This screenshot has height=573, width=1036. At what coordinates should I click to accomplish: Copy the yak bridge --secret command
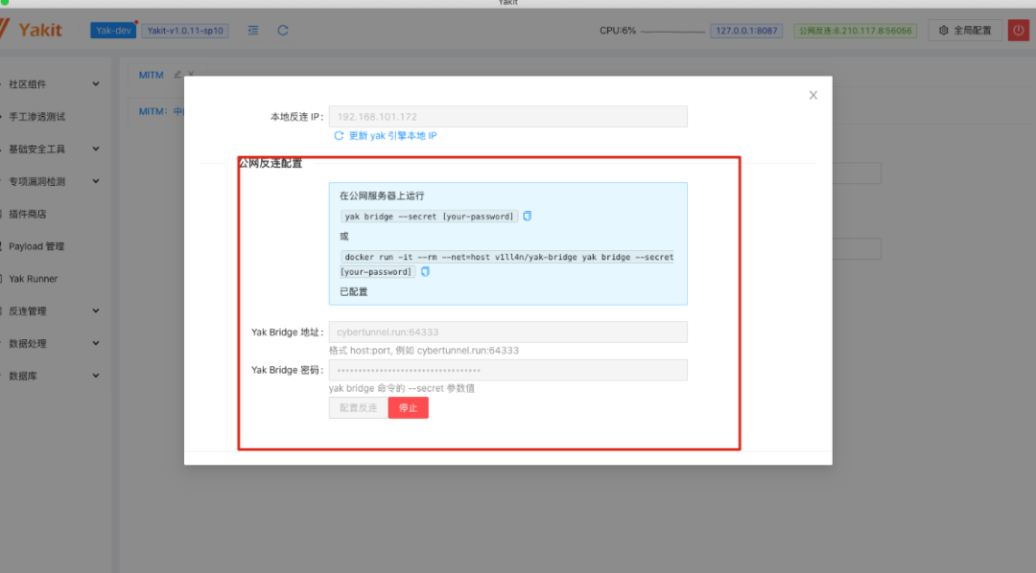pos(528,216)
